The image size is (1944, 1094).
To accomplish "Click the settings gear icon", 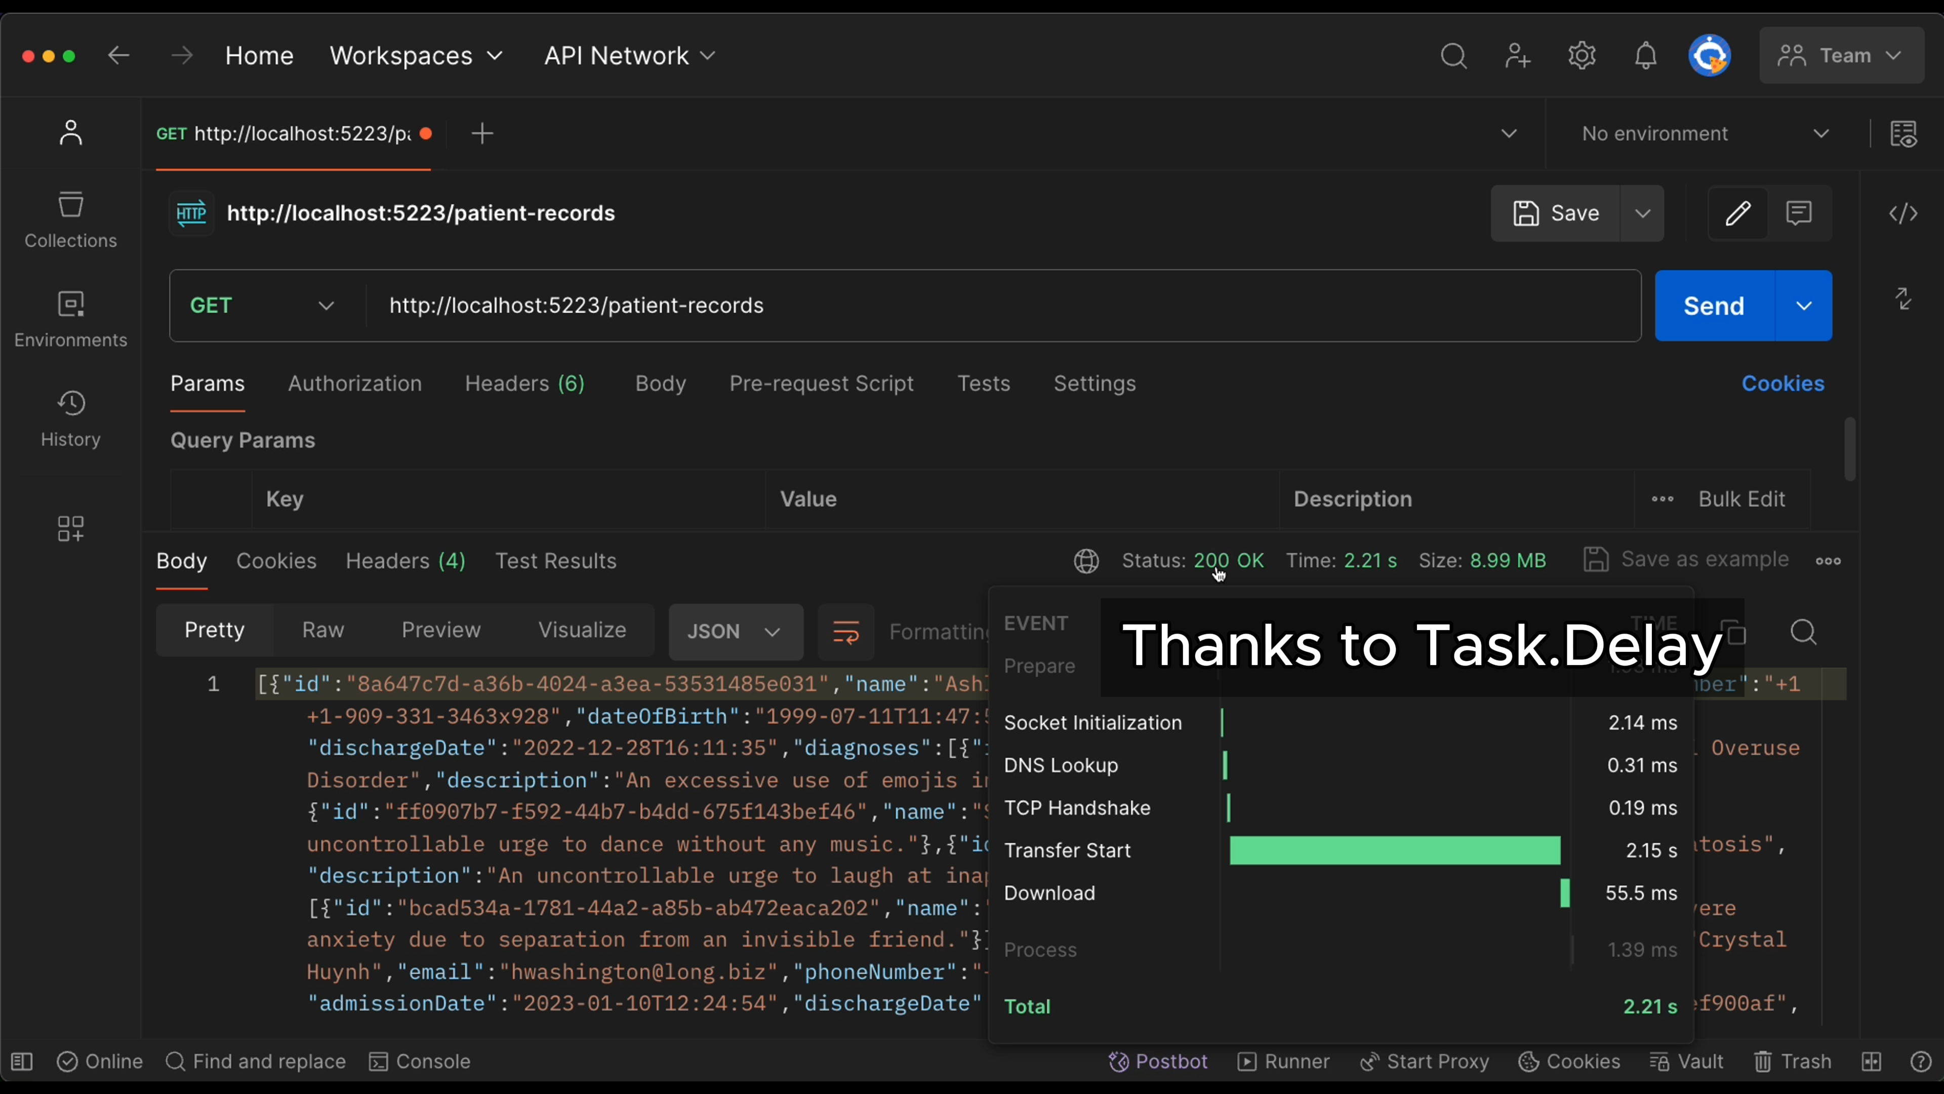I will point(1581,56).
